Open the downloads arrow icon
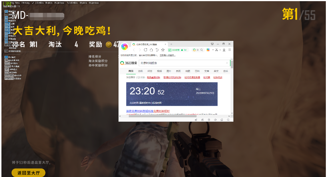This screenshot has height=177, width=327. (224, 50)
